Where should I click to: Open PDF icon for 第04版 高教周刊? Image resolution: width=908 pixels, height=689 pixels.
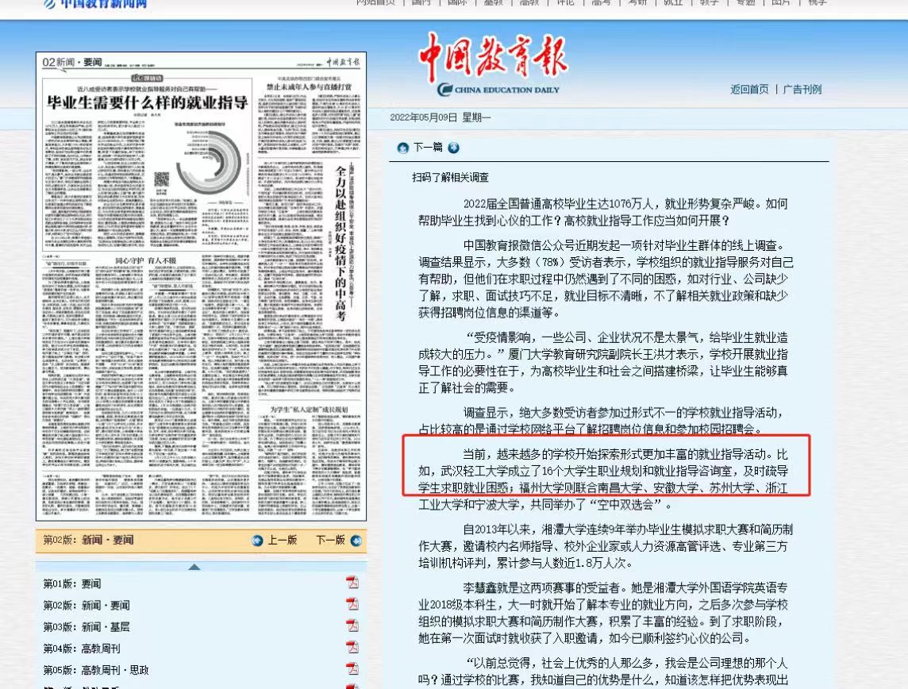(352, 647)
